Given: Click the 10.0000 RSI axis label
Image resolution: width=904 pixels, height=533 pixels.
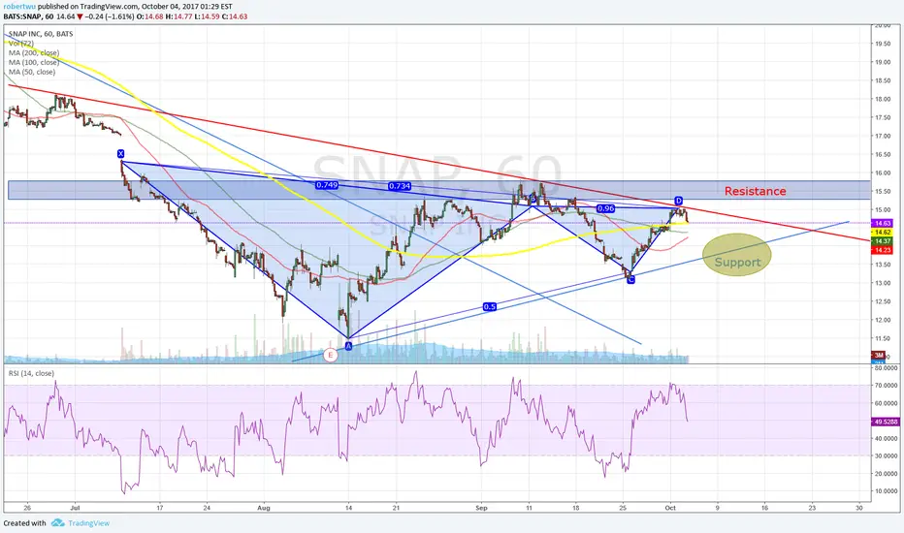Looking at the screenshot, I should [887, 491].
